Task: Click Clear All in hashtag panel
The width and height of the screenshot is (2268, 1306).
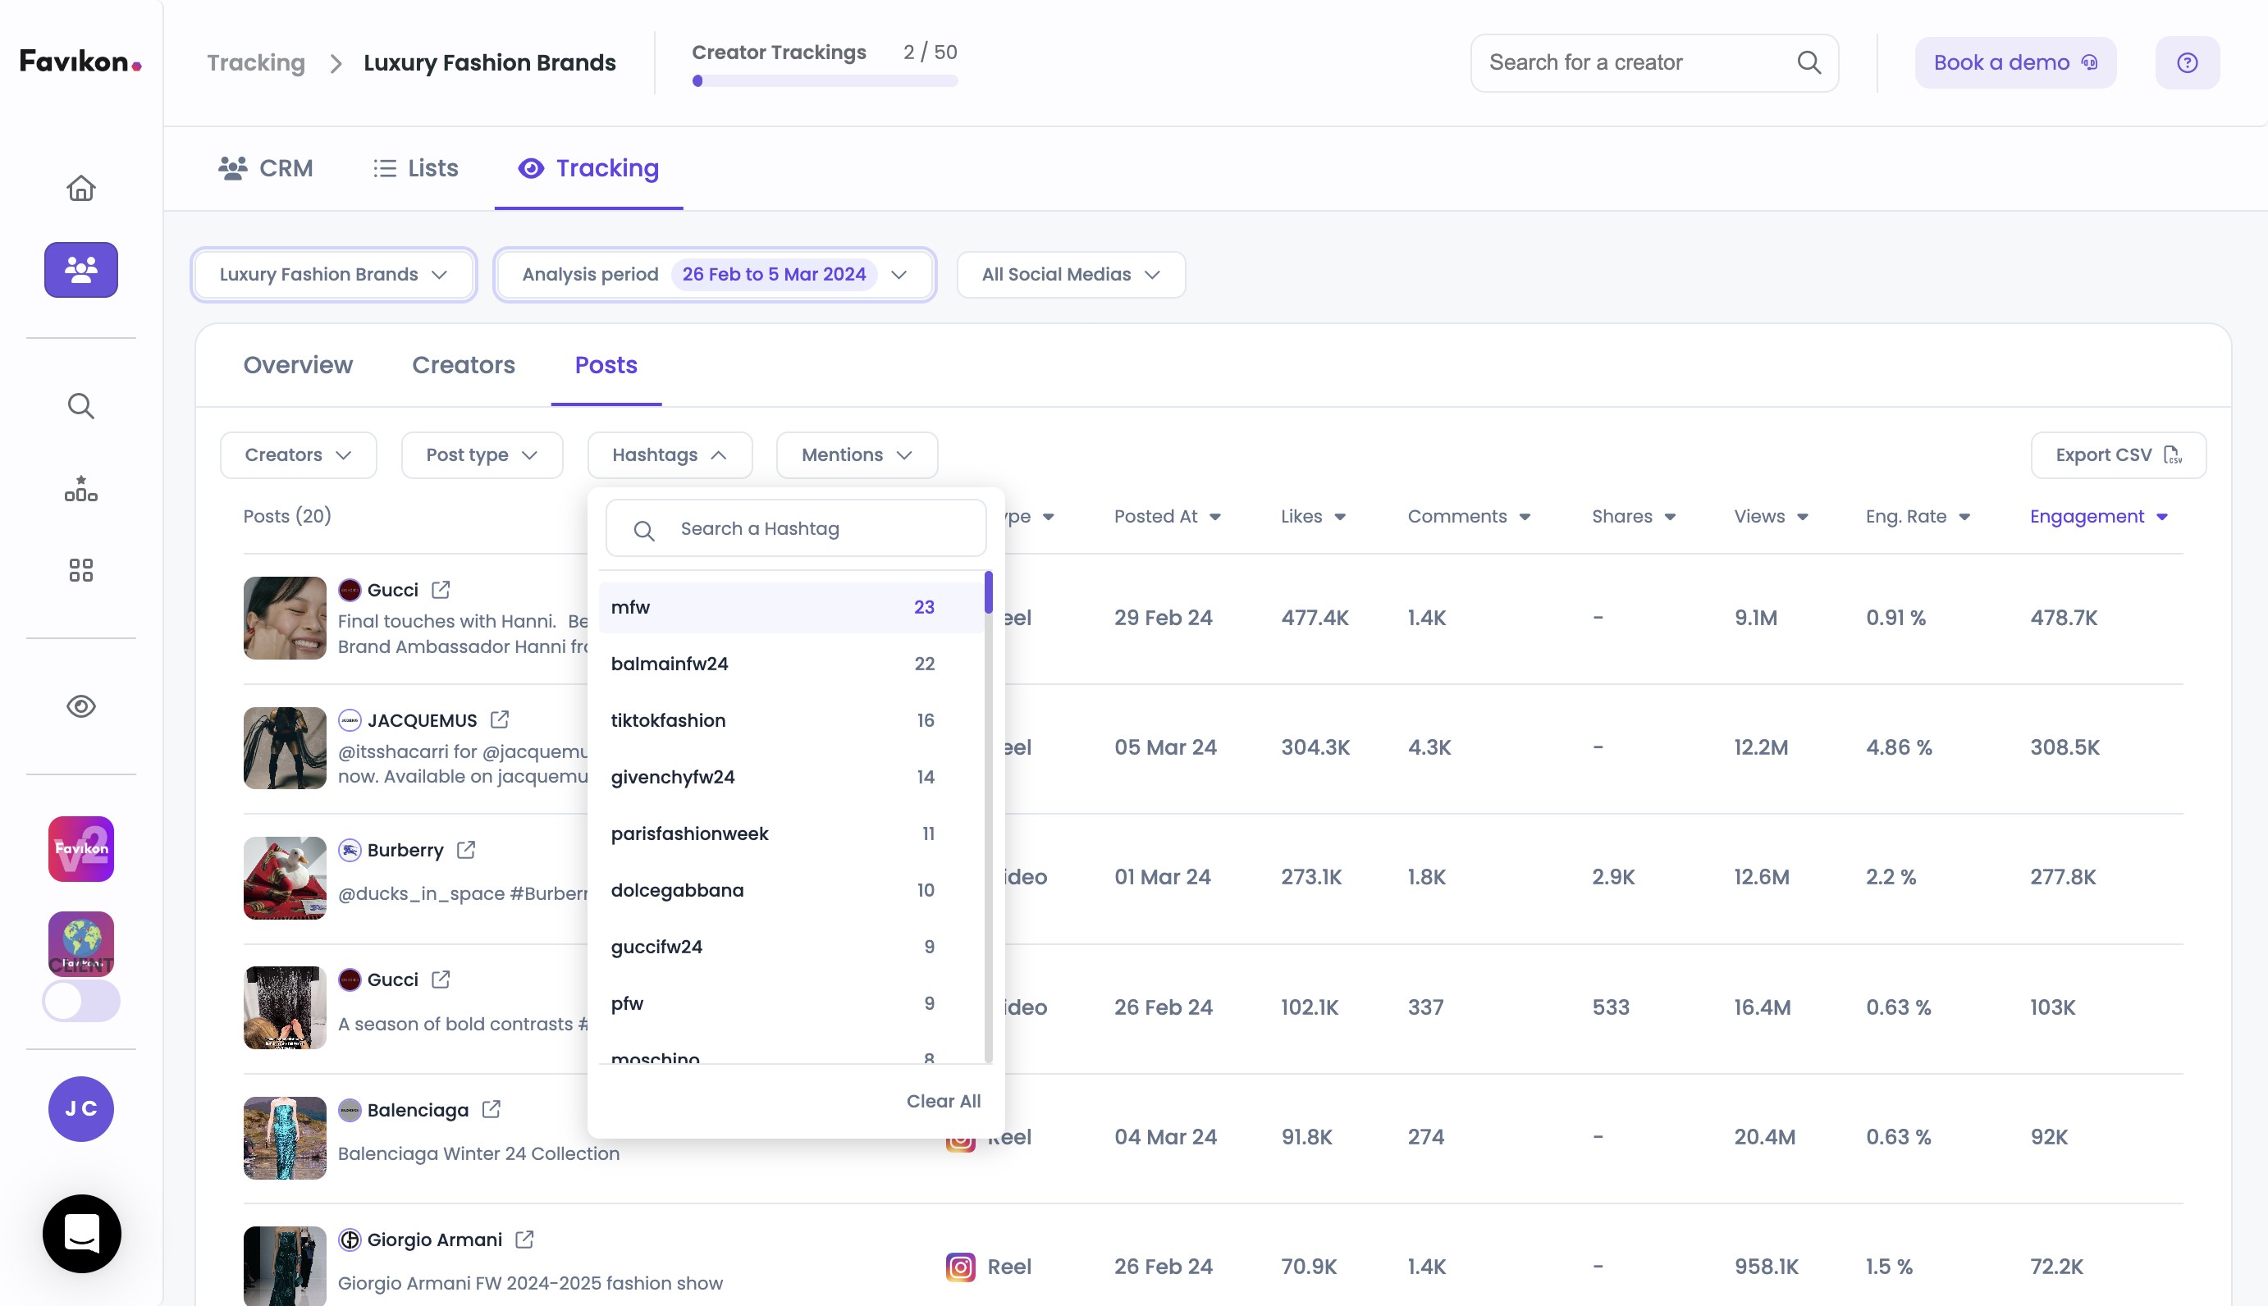Action: pyautogui.click(x=943, y=1101)
